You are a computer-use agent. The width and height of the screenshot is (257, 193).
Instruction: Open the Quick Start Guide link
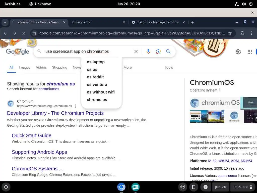click(x=31, y=135)
